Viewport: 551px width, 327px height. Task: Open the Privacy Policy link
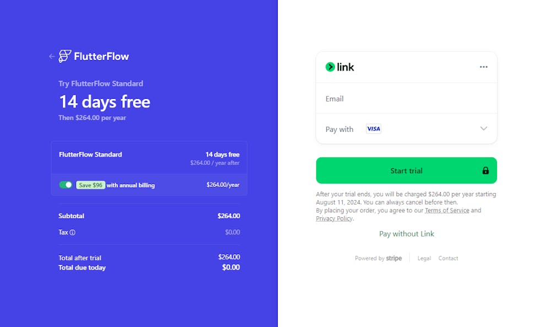tap(334, 219)
